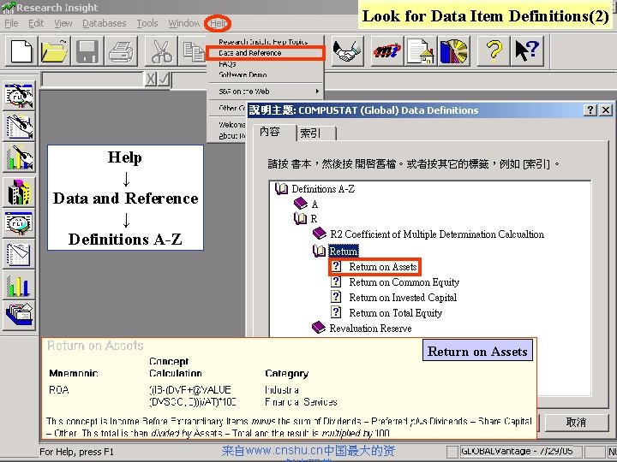Collapse the R book in definitions tree
617x462 pixels.
click(301, 218)
